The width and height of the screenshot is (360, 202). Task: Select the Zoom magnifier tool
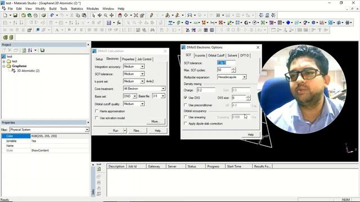105,15
